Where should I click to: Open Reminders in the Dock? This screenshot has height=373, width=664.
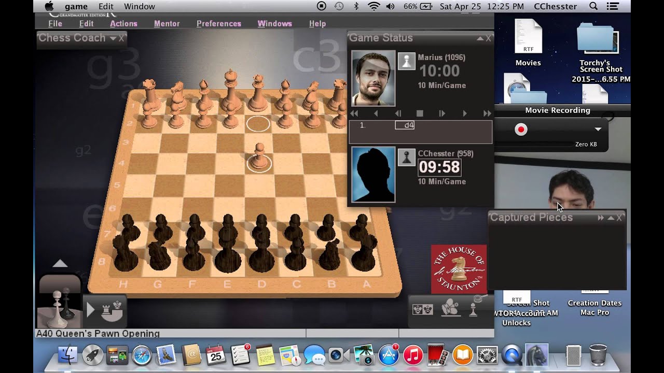pyautogui.click(x=241, y=355)
